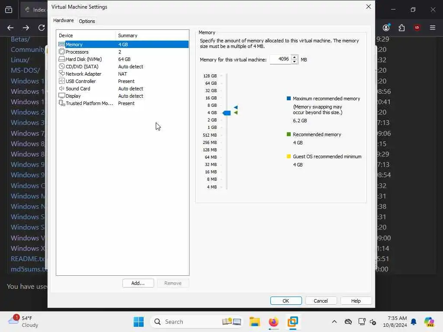Select the Network Adapter icon
Screen dimensions: 443x332
pos(61,73)
